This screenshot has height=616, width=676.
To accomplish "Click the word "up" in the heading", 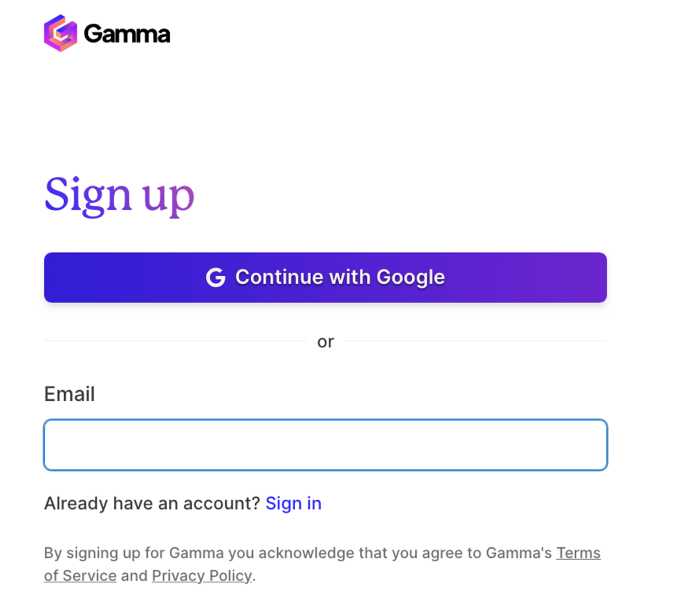I will tap(168, 195).
